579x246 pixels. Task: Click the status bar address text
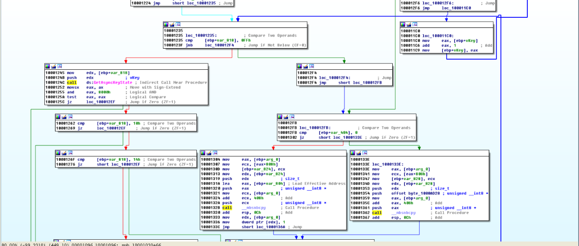tap(81, 245)
